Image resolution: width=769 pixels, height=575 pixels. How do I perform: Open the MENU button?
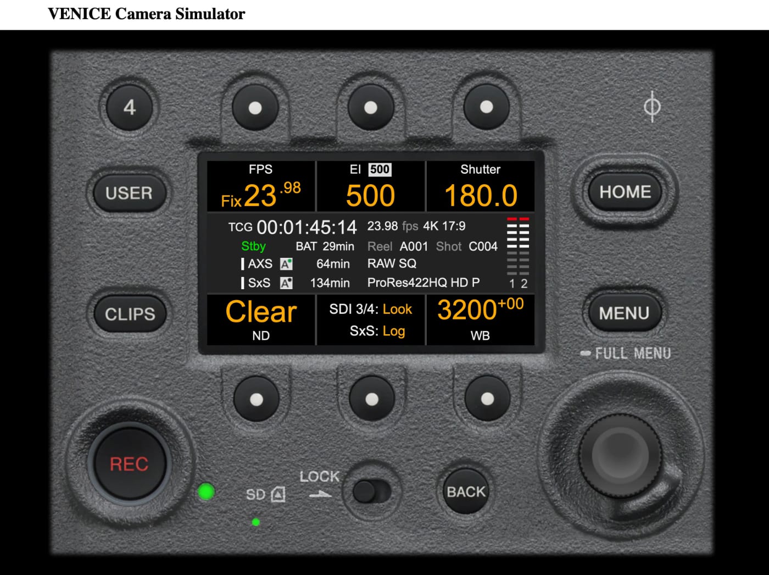pos(624,313)
